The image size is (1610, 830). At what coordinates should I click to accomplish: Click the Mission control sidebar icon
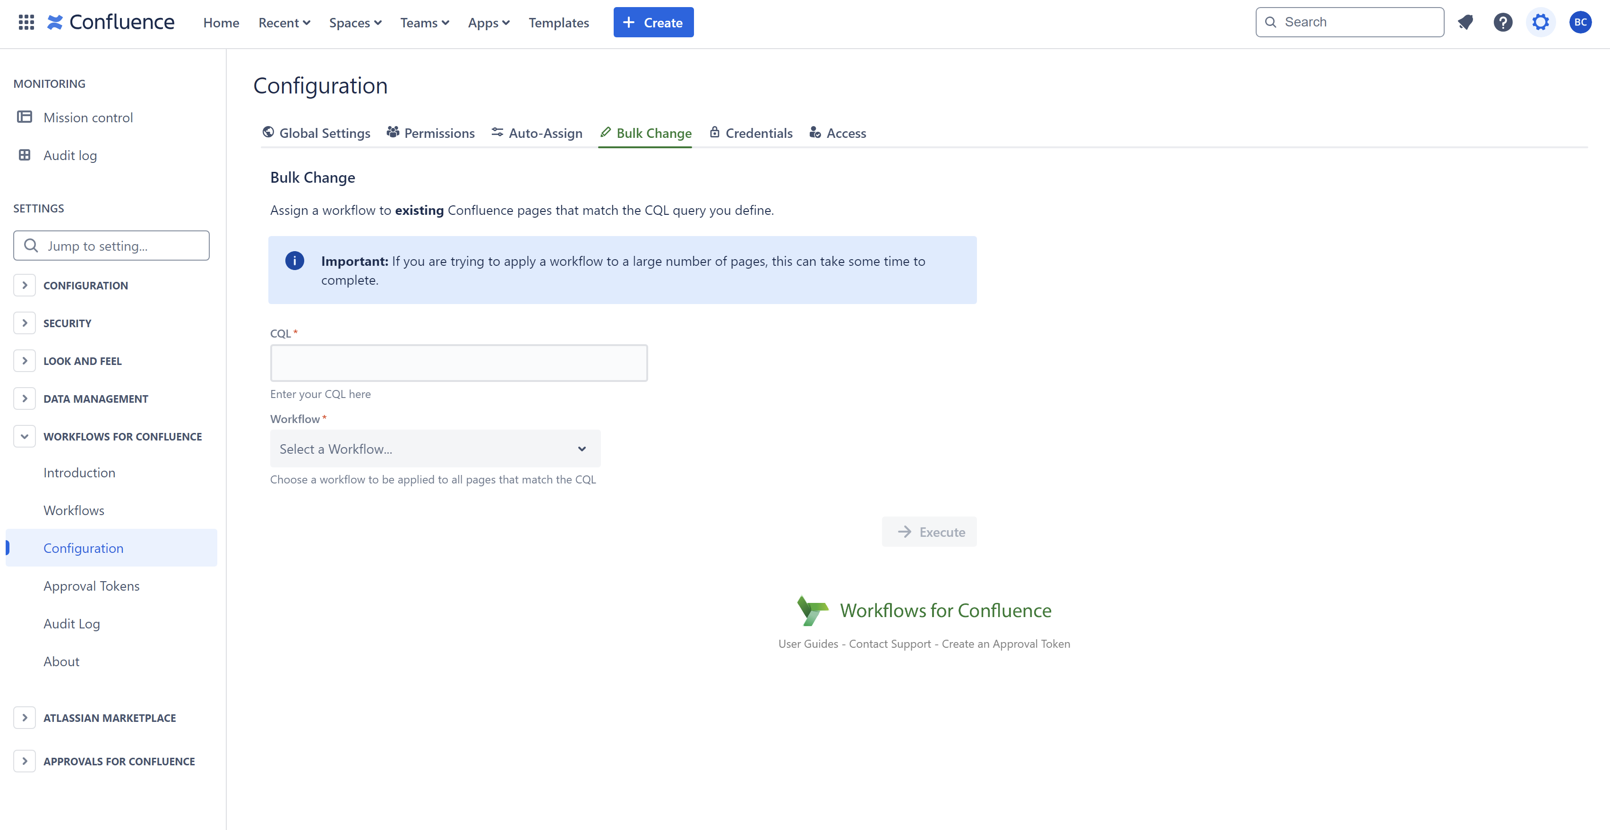click(x=25, y=117)
